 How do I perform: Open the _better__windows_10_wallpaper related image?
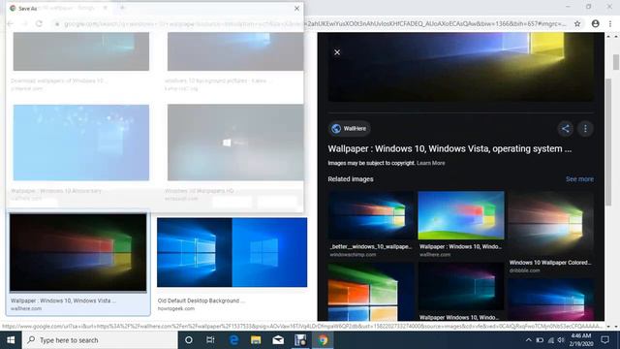(x=371, y=215)
